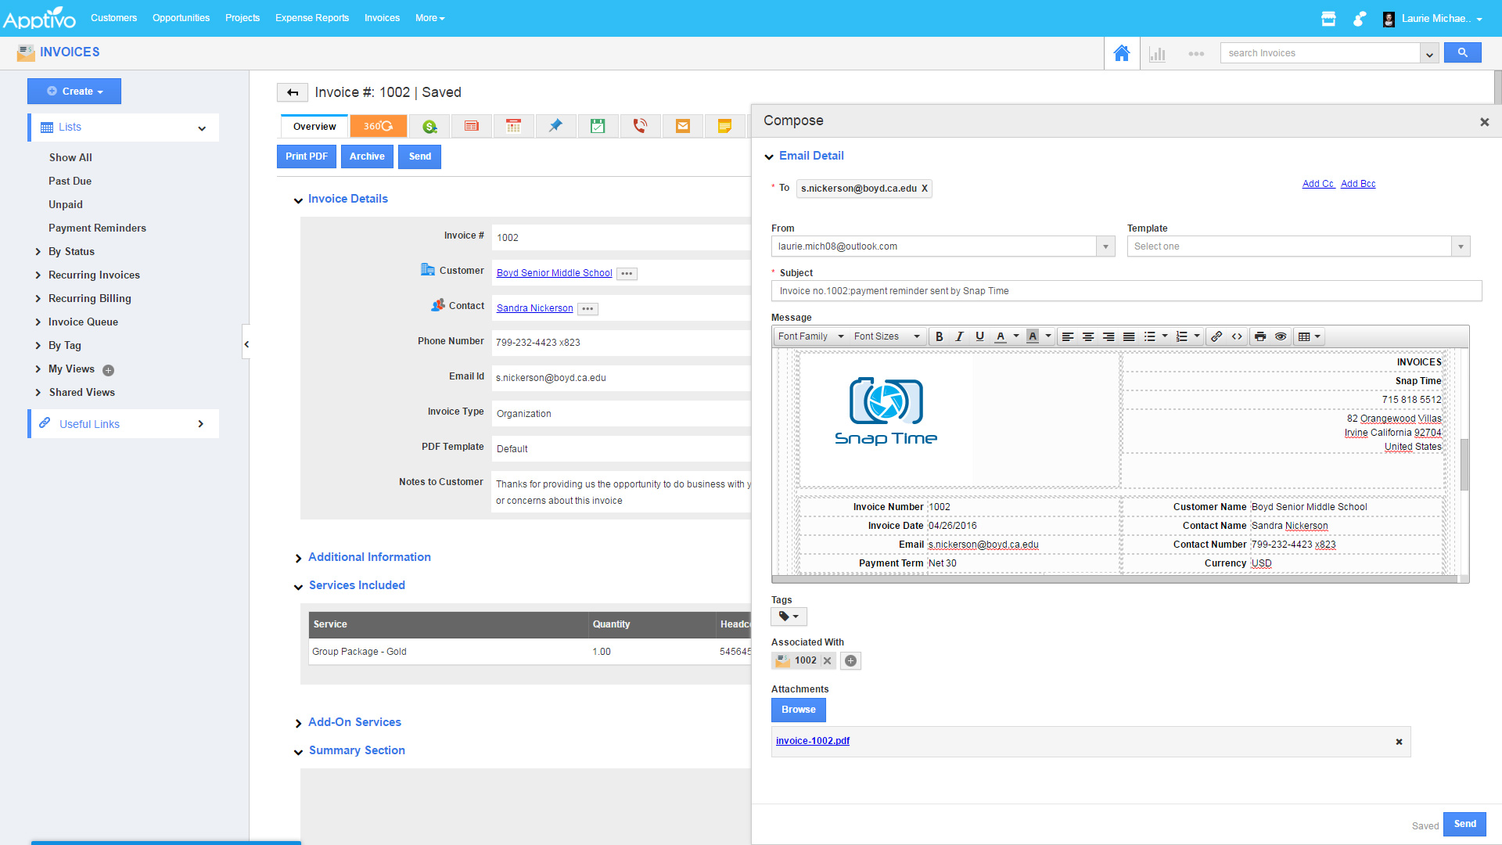Toggle bold formatting in message editor
This screenshot has height=845, width=1502.
[939, 336]
